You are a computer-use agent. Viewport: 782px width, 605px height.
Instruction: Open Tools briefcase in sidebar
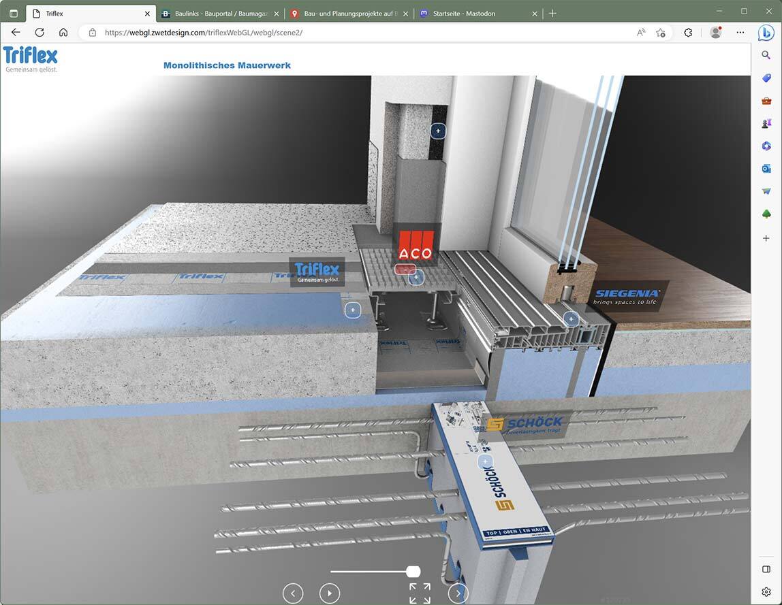(766, 101)
